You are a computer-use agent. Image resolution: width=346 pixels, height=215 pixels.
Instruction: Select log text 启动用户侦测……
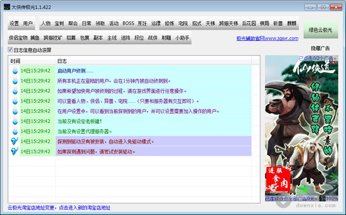pyautogui.click(x=75, y=71)
